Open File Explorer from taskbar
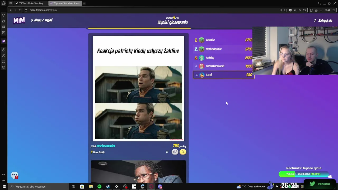This screenshot has height=190, width=338. pyautogui.click(x=91, y=187)
